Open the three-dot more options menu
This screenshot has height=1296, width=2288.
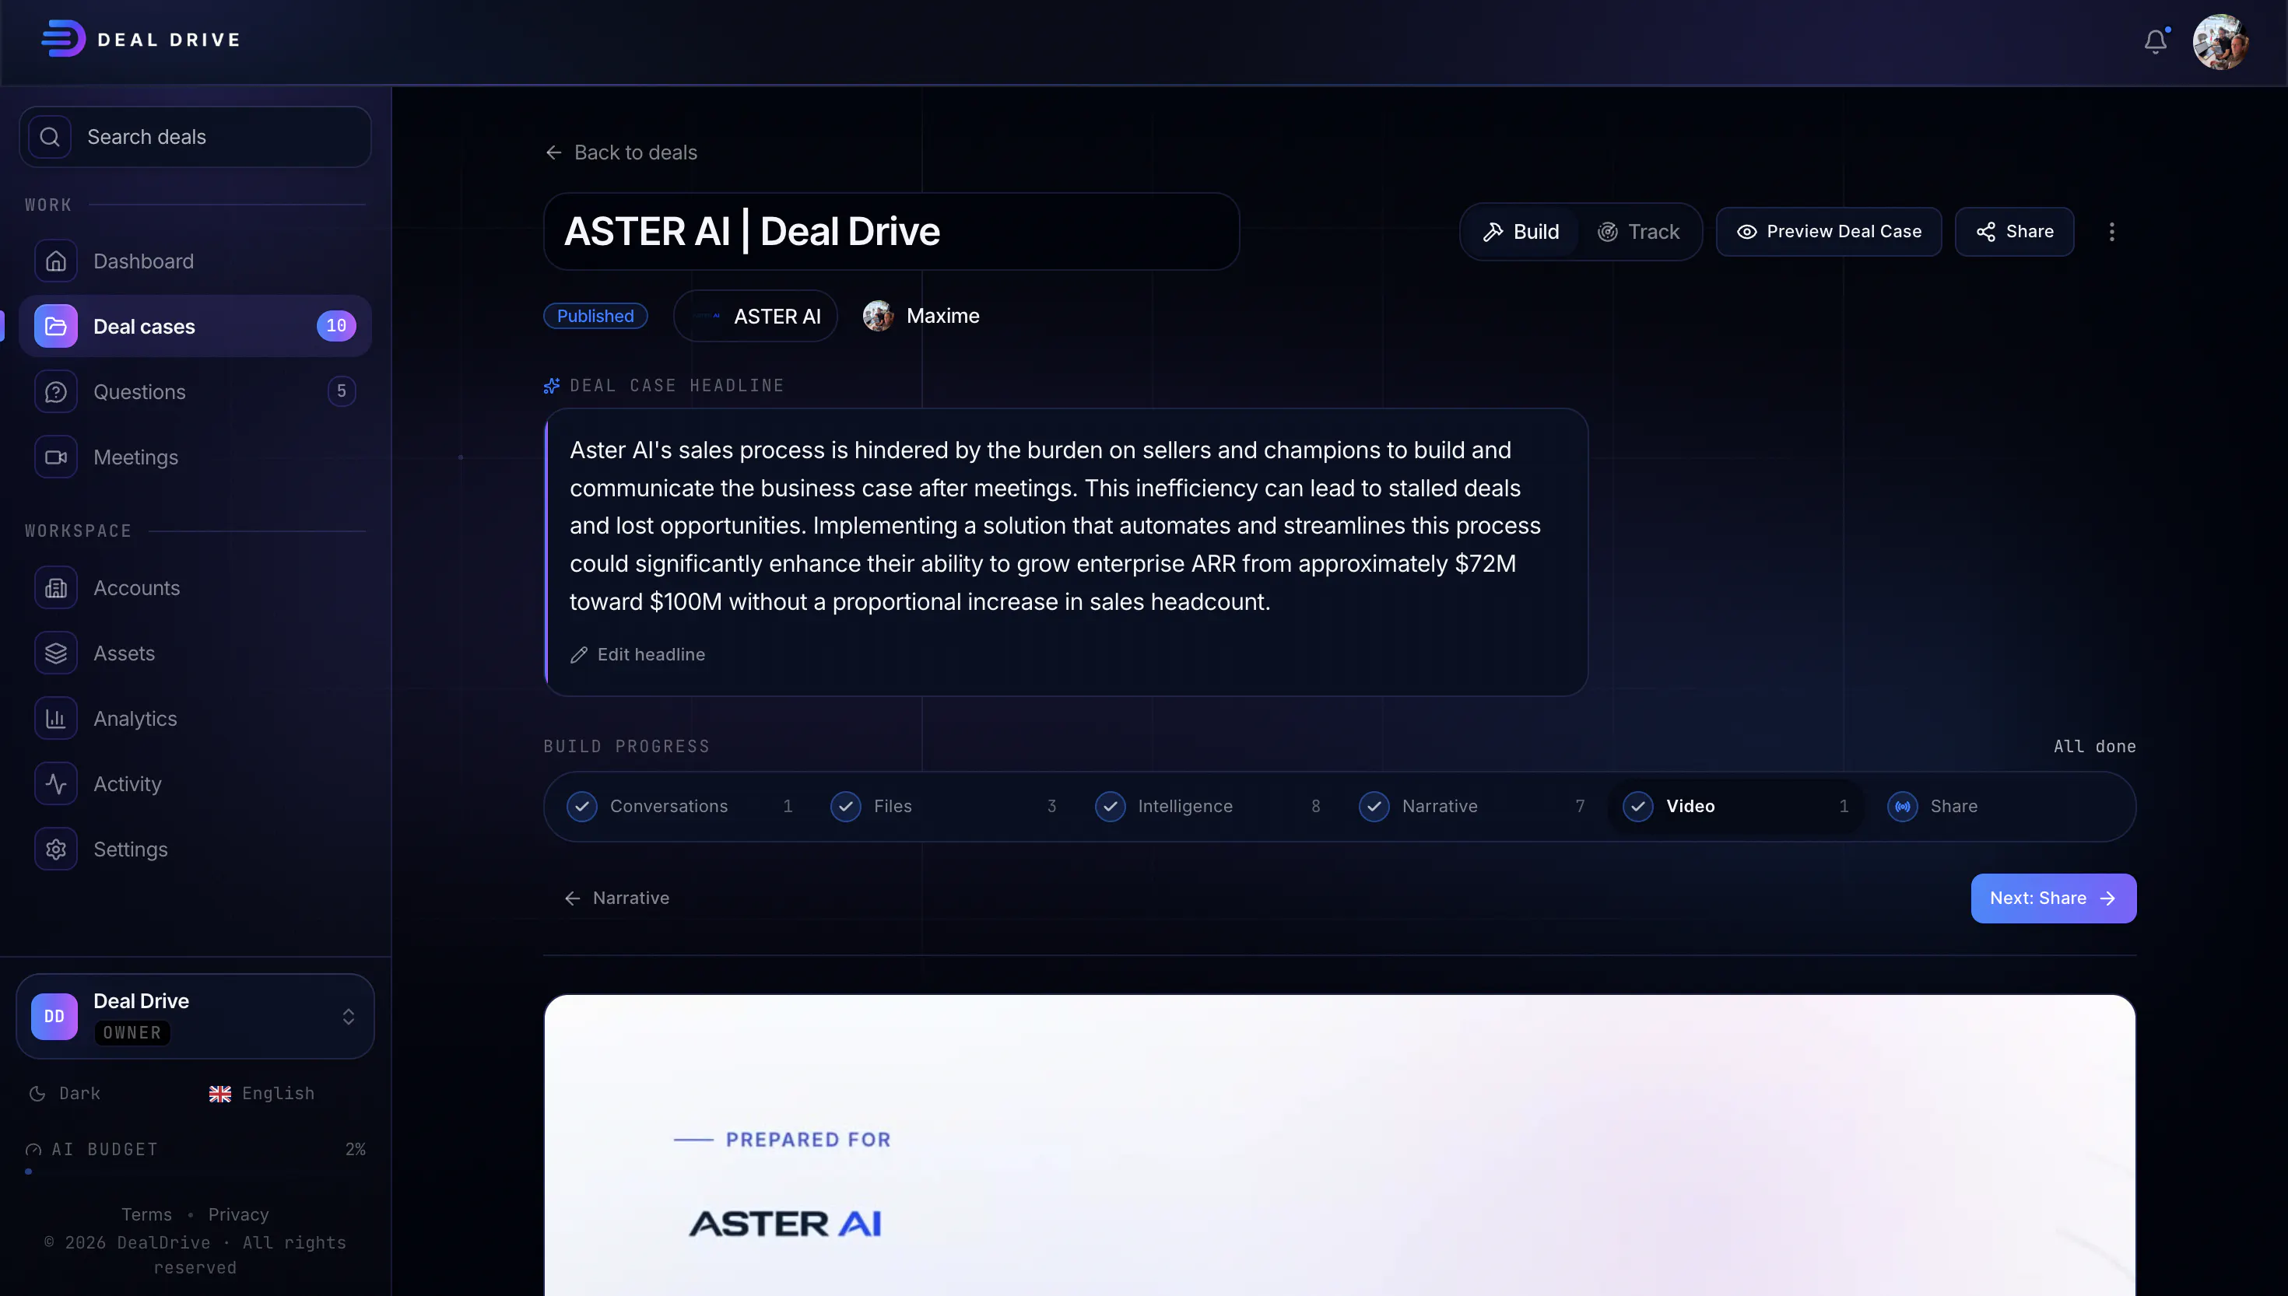pyautogui.click(x=2111, y=232)
